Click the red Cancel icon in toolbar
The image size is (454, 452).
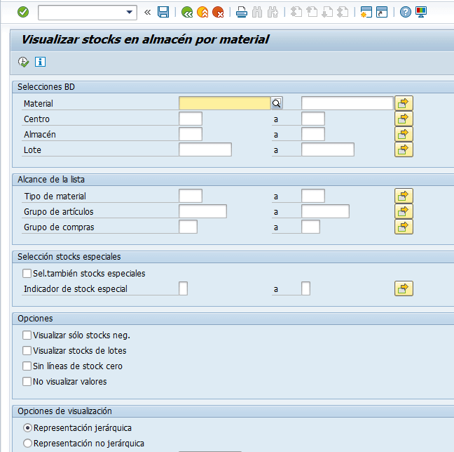[218, 12]
